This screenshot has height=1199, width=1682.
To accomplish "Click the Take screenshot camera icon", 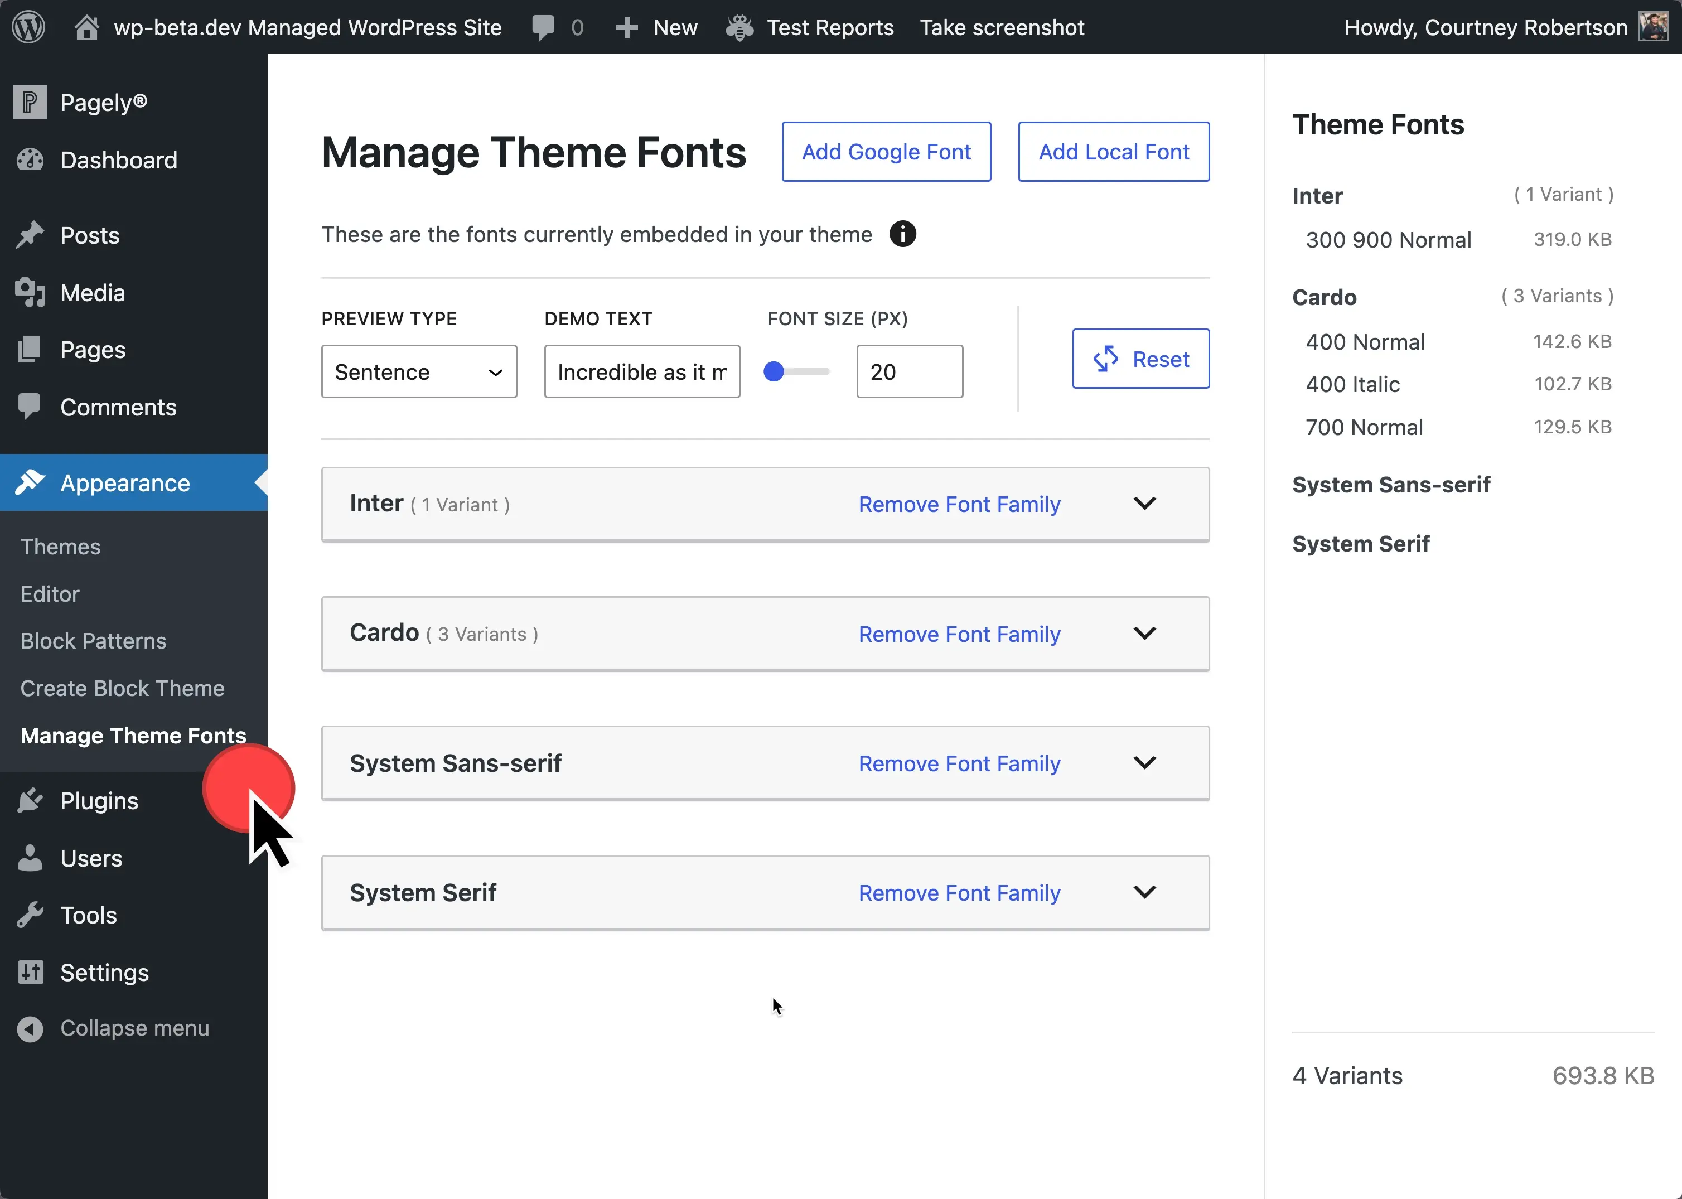I will pos(1003,26).
